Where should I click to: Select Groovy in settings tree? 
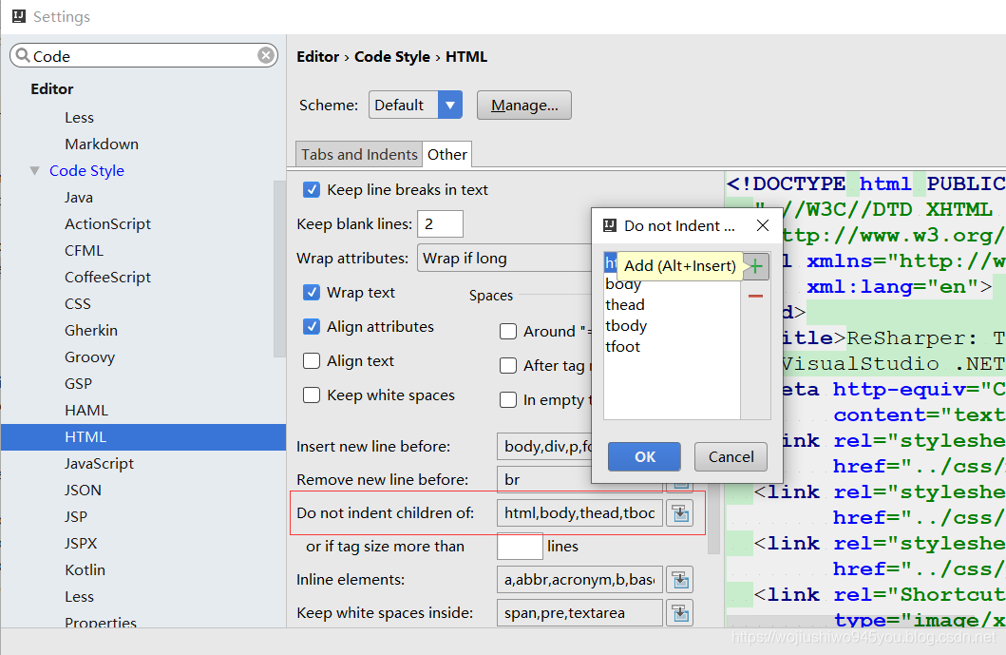(x=90, y=357)
